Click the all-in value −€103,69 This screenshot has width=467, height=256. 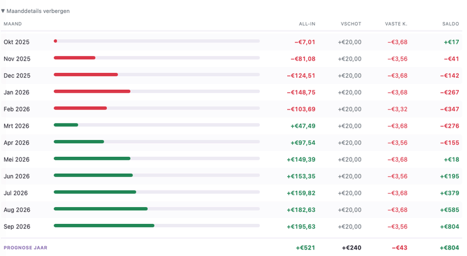coord(301,109)
